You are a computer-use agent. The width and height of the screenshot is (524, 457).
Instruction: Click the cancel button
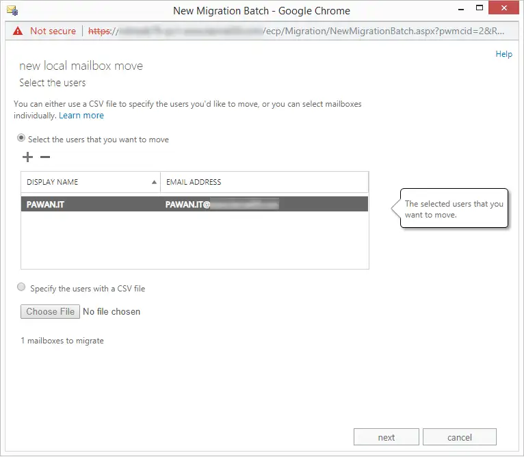[459, 437]
